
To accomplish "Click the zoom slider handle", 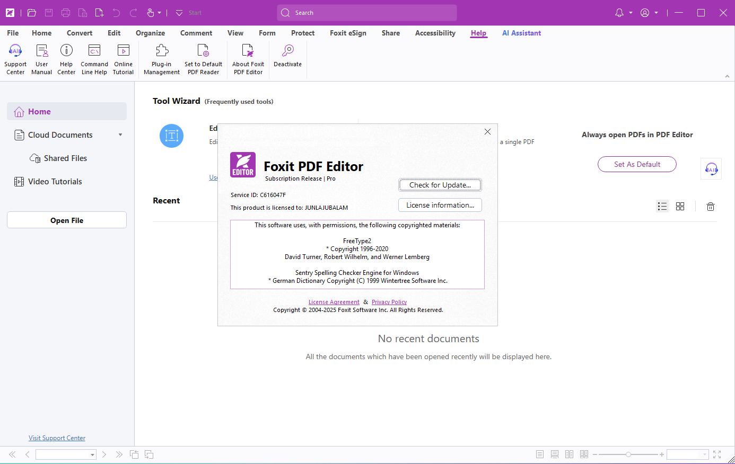I will tap(628, 454).
